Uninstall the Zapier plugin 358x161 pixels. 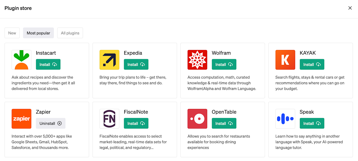[x=51, y=123]
